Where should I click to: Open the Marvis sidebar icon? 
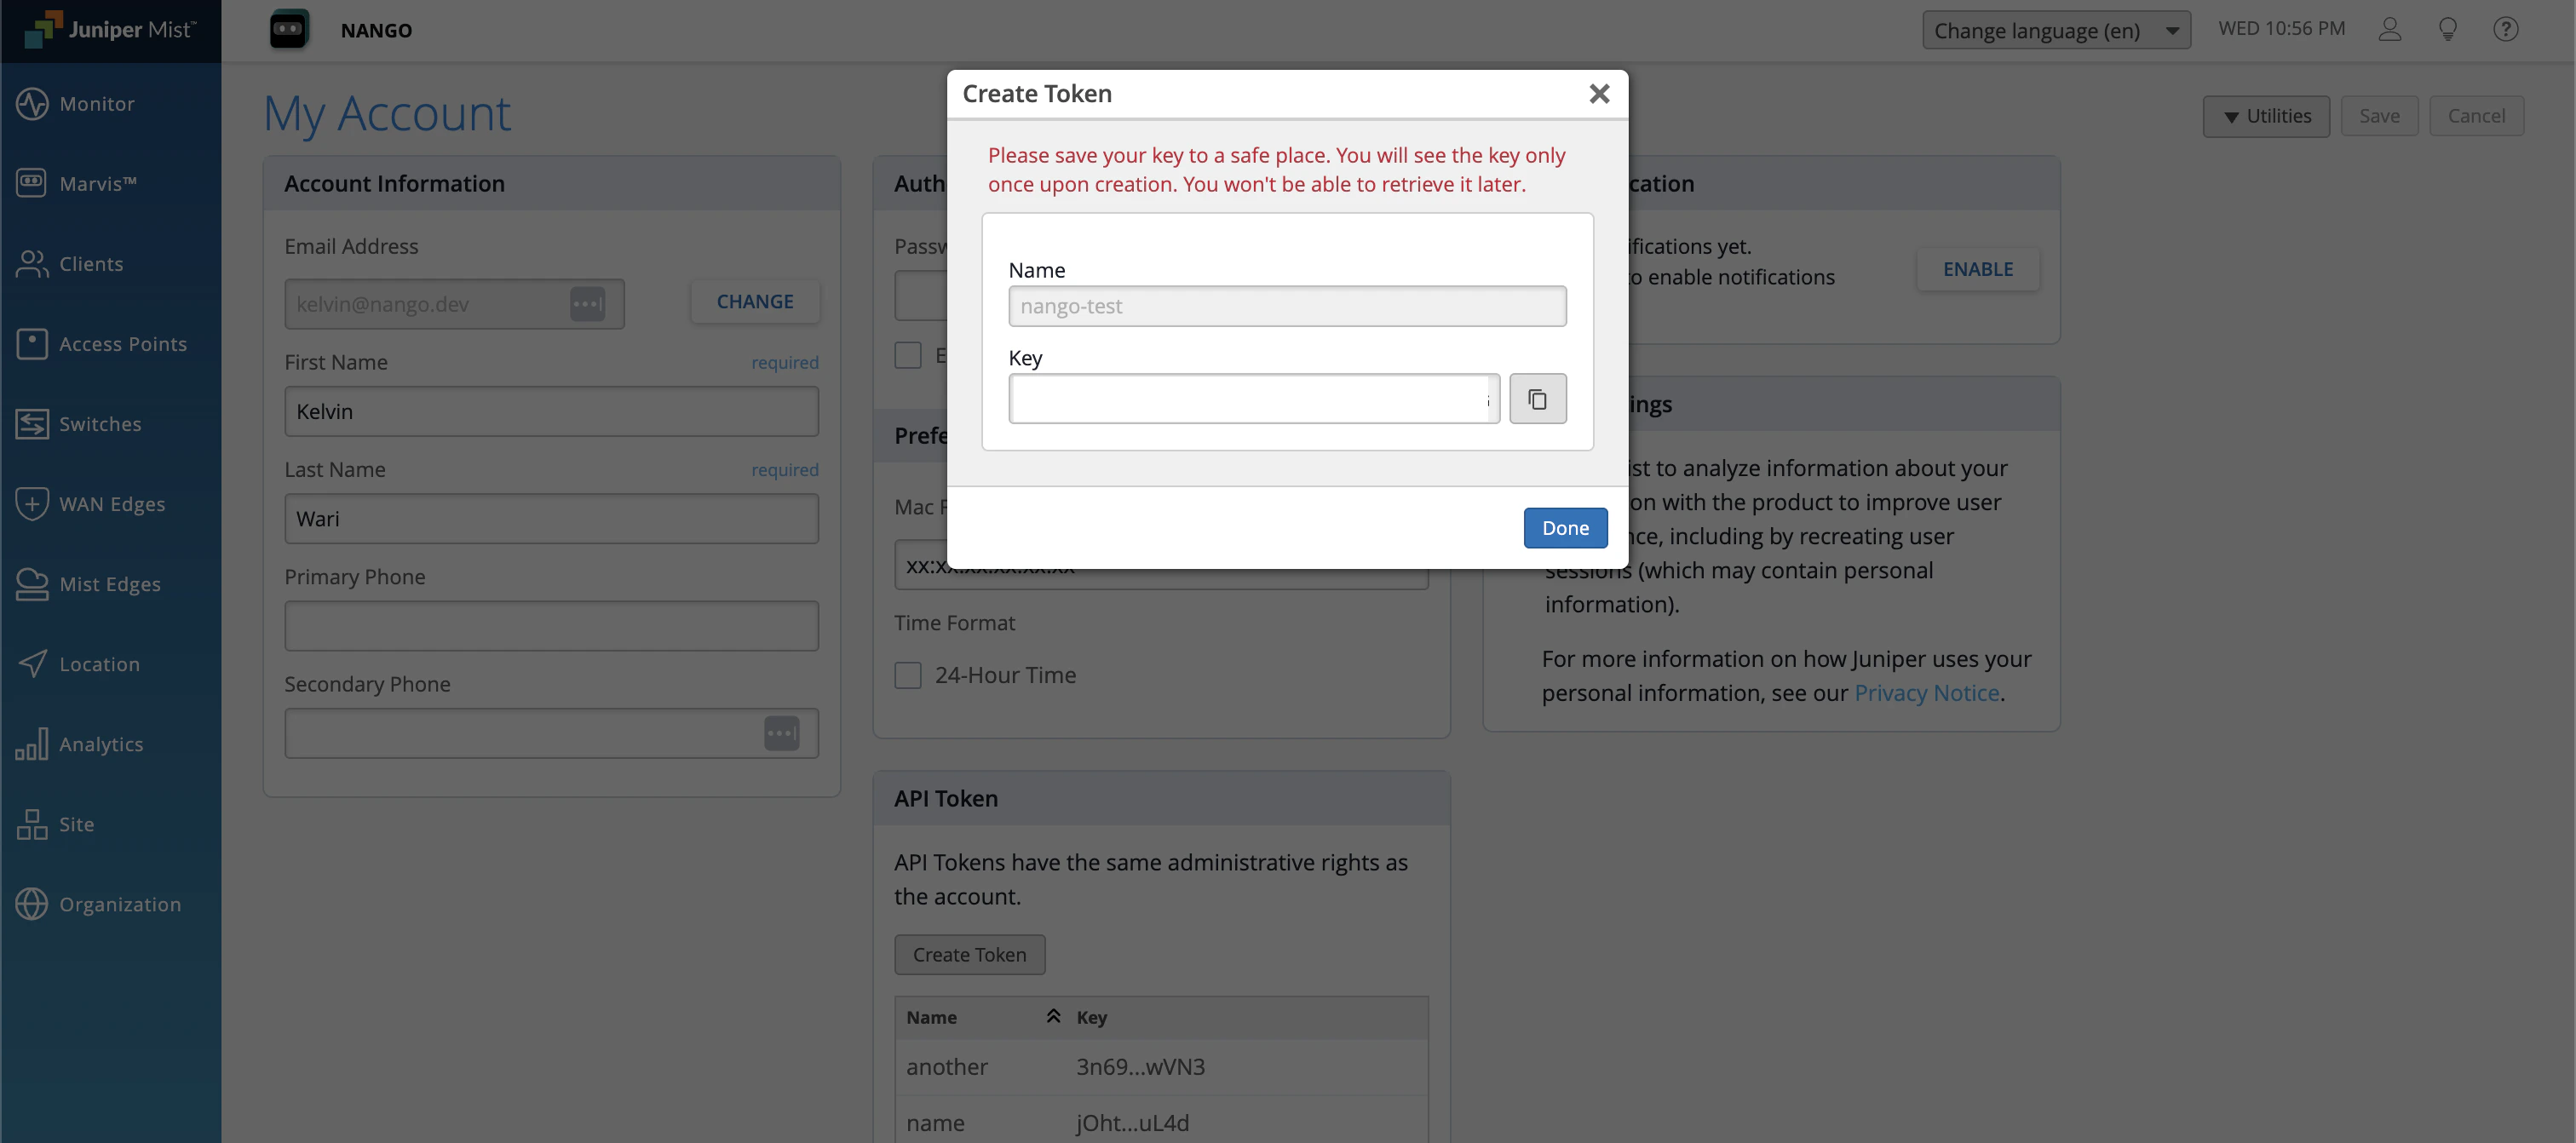point(31,183)
